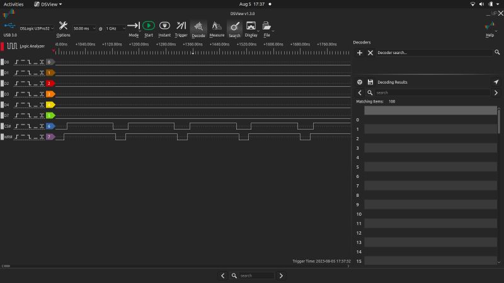Click channel 0 gray color tag

point(50,62)
